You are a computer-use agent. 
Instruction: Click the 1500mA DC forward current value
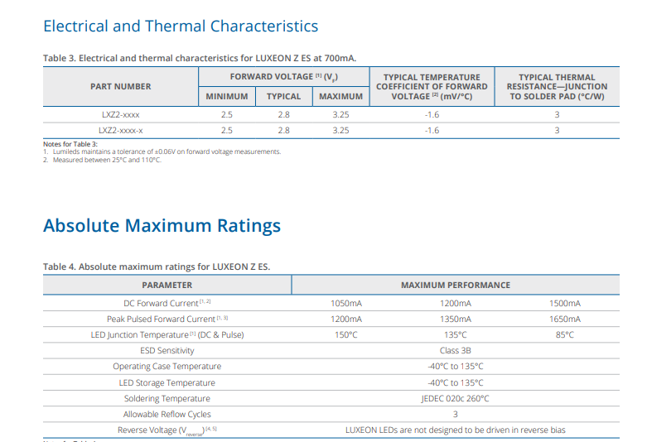click(565, 304)
